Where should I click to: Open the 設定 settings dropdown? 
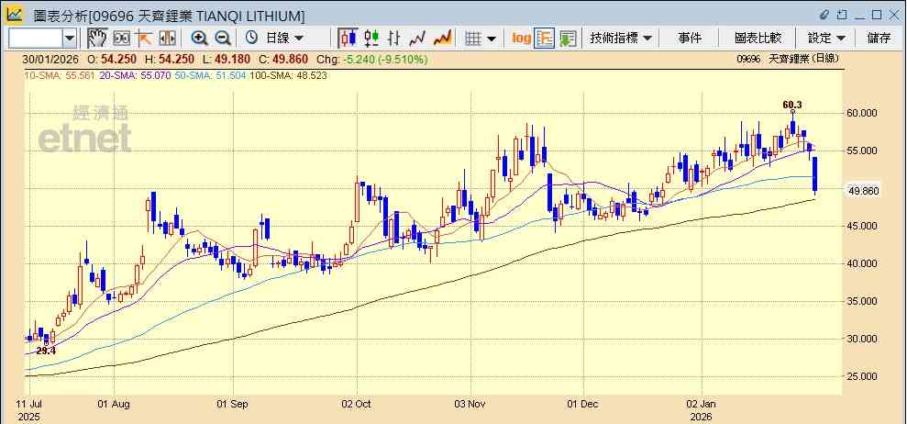coord(826,39)
